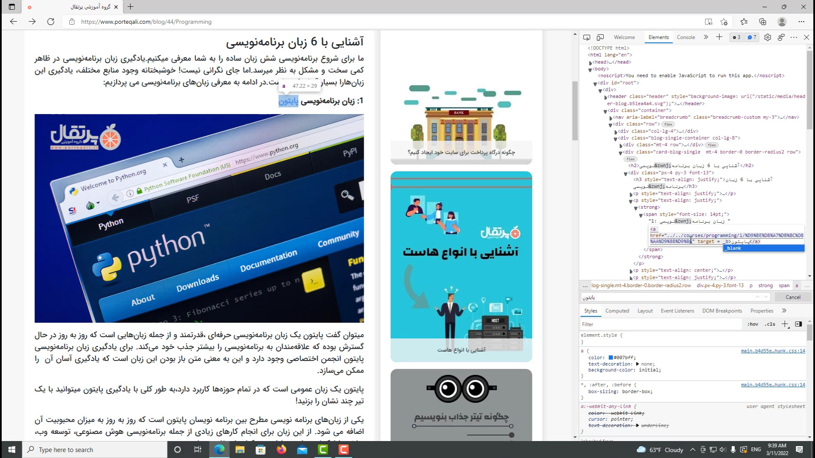Show the 3 errors badge
This screenshot has width=815, height=458.
[736, 37]
